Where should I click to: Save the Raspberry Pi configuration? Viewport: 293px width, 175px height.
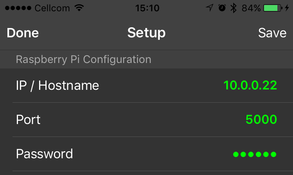click(272, 33)
